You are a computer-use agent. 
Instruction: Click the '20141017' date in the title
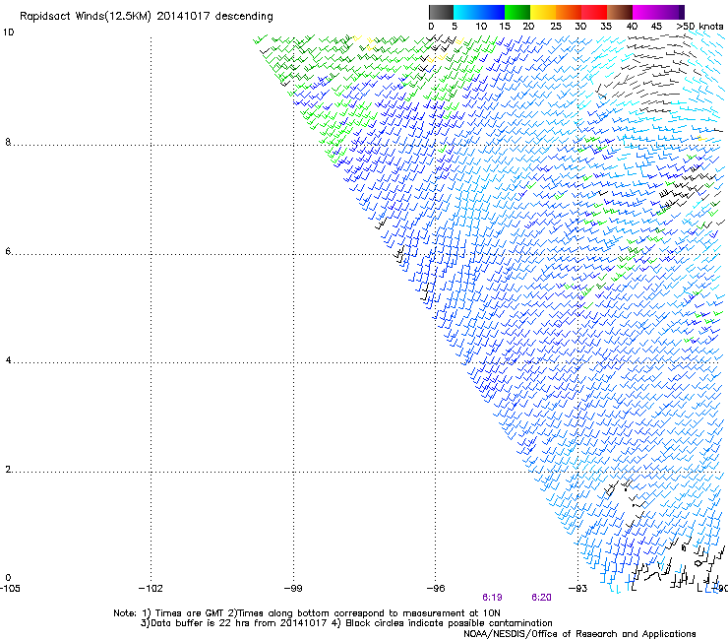(x=183, y=16)
